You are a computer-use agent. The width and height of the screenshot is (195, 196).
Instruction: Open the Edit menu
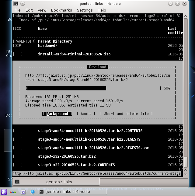coord(29,10)
